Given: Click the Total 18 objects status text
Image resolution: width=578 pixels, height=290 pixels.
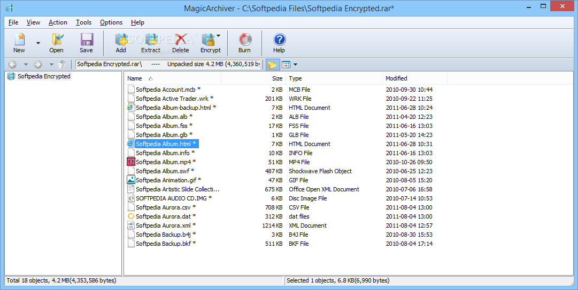Looking at the screenshot, I should click(x=61, y=280).
